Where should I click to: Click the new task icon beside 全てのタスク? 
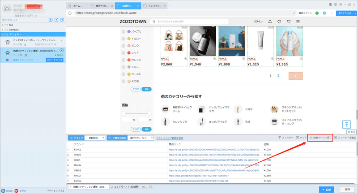(x=56, y=20)
